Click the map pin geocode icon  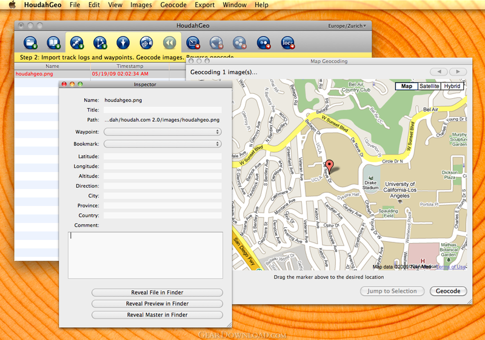[x=123, y=42]
